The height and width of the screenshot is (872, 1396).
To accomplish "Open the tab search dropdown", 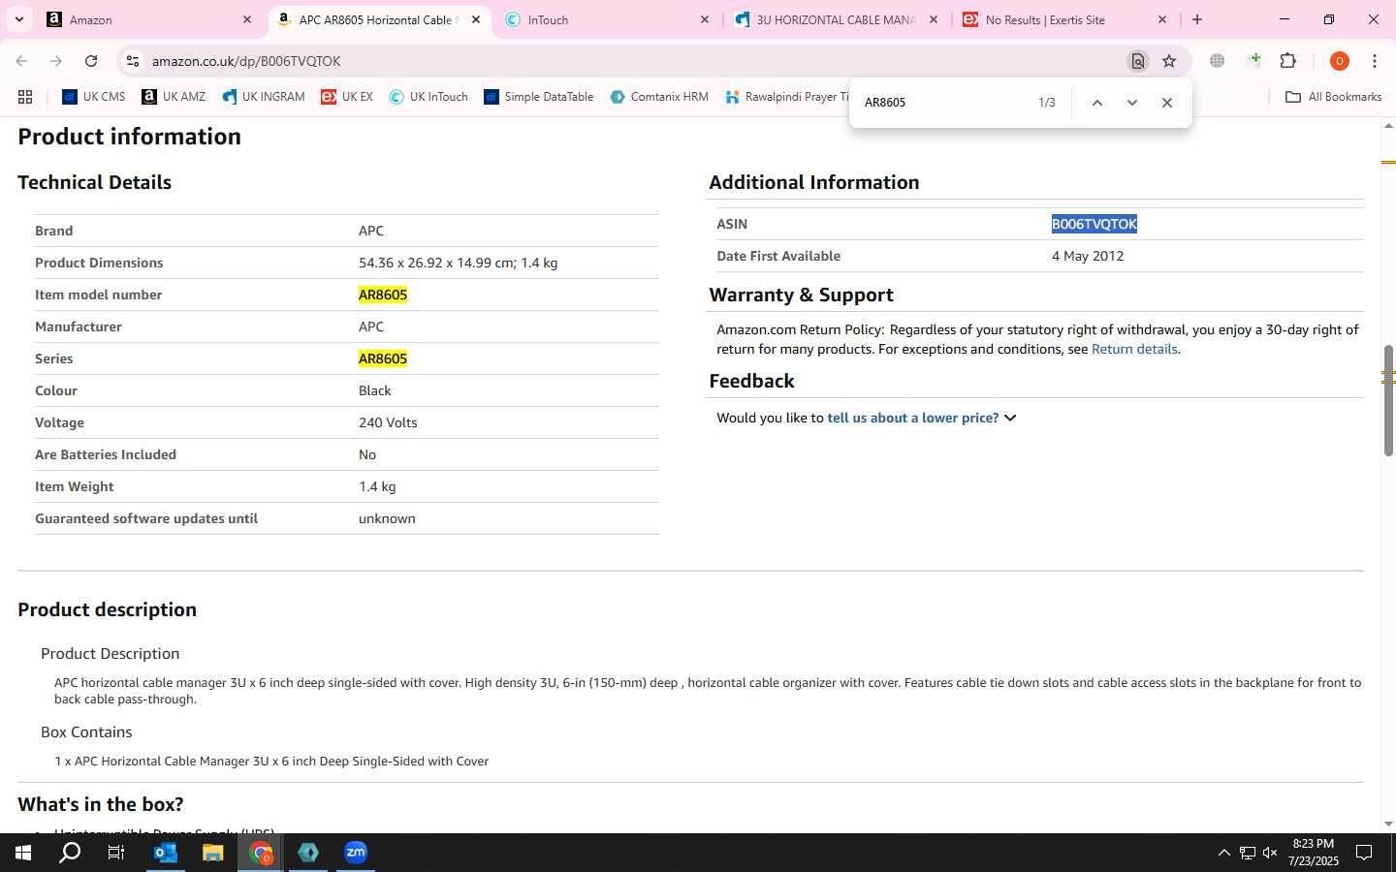I will (19, 19).
